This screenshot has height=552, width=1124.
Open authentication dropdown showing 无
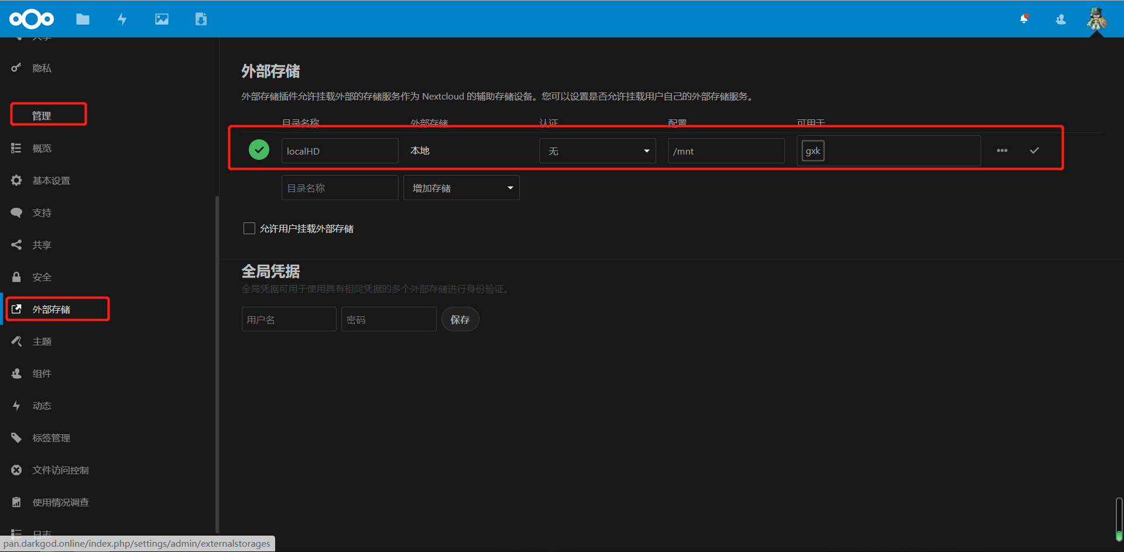[597, 151]
